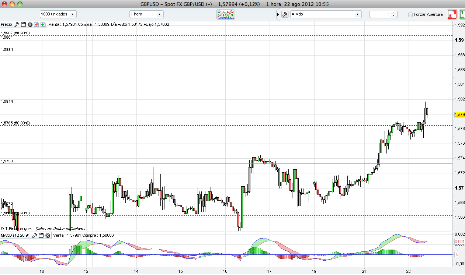This screenshot has height=275, width=465.
Task: Click the green buy arrow in Precio panel
Action: click(x=43, y=24)
